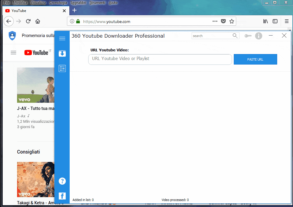This screenshot has height=207, width=293.
Task: Open help question mark in sidebar
Action: click(x=62, y=181)
